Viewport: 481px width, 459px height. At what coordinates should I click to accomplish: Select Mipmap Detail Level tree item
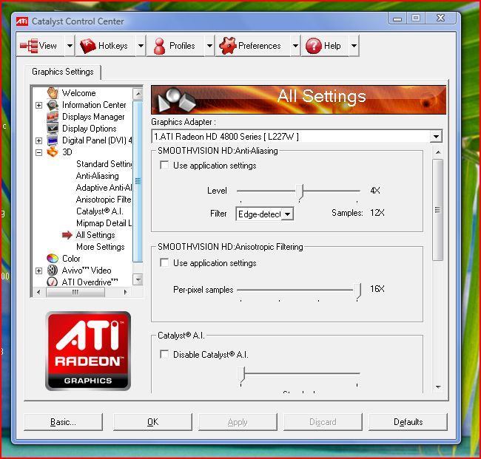pos(104,223)
